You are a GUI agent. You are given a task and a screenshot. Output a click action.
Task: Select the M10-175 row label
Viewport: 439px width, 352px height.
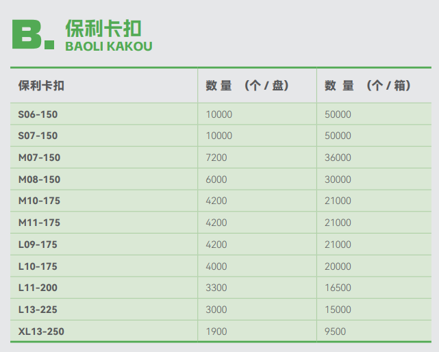pyautogui.click(x=39, y=201)
